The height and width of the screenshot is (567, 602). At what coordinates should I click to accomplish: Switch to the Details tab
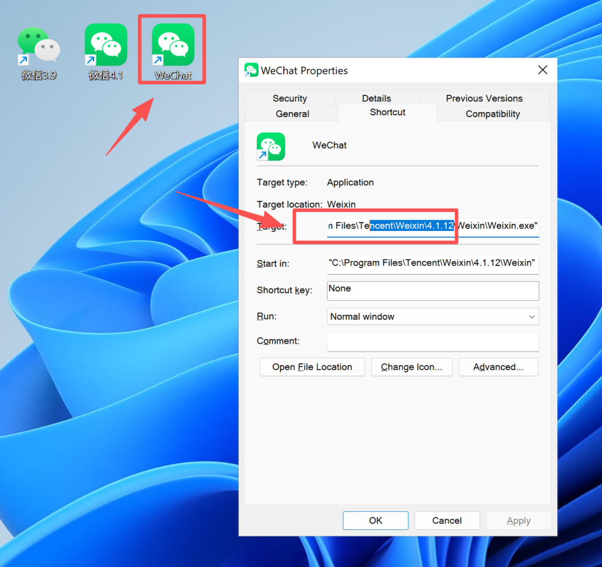tap(376, 98)
